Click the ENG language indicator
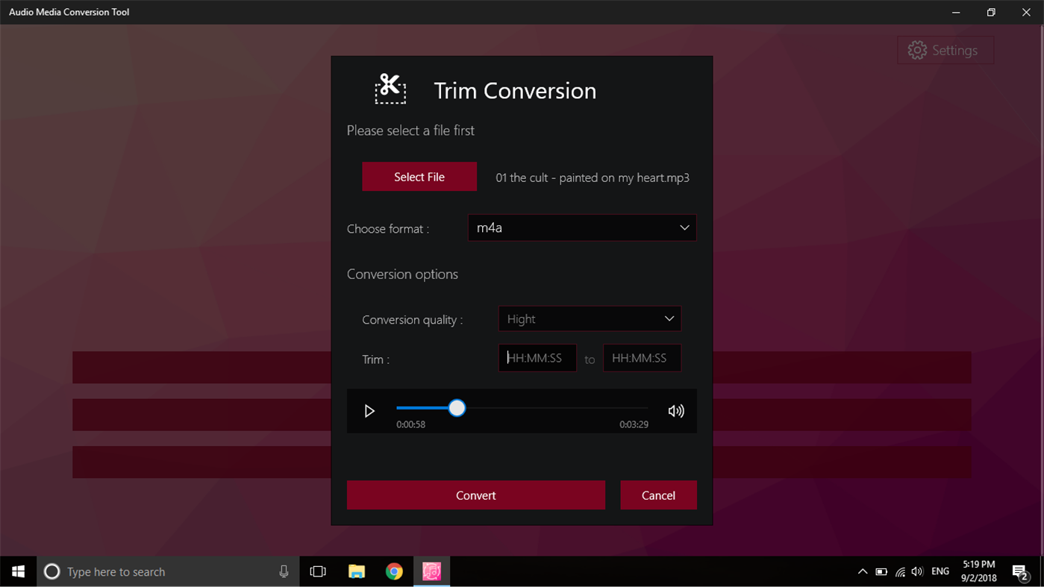This screenshot has height=587, width=1044. coord(940,571)
